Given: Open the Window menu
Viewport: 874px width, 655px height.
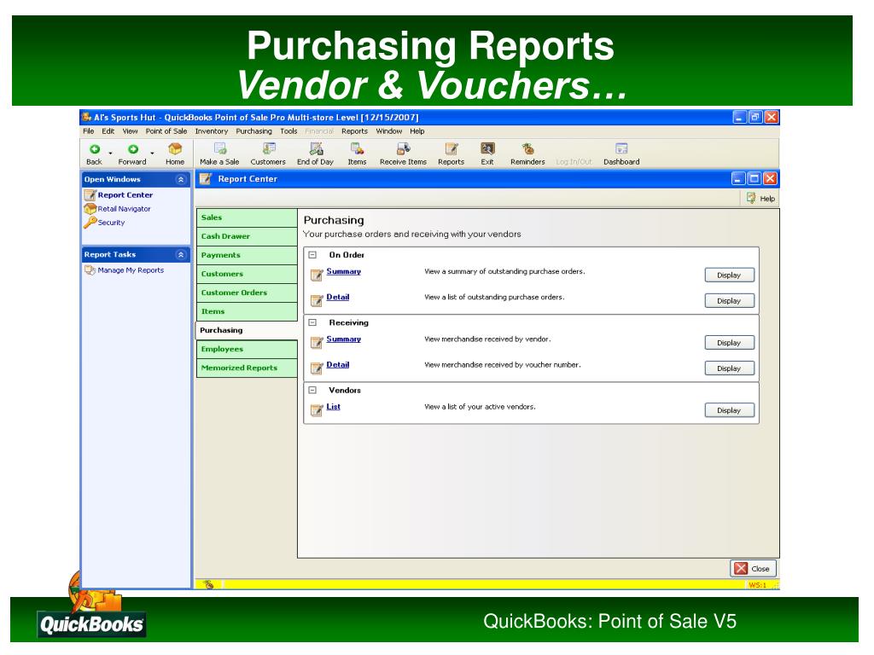Looking at the screenshot, I should pos(389,131).
